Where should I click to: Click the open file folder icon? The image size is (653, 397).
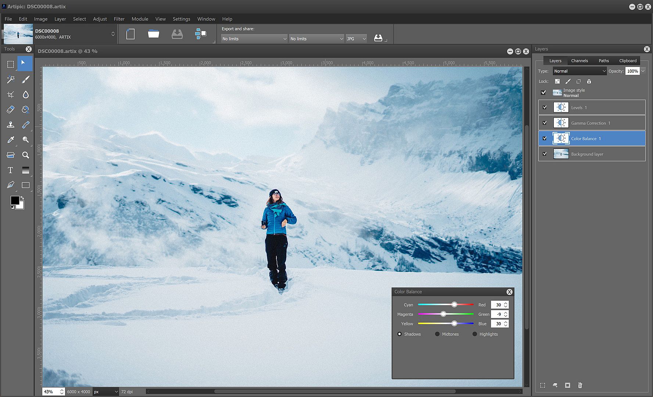(x=154, y=34)
